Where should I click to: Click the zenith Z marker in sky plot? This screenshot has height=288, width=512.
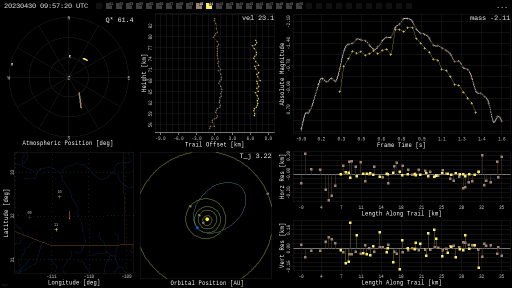69,78
